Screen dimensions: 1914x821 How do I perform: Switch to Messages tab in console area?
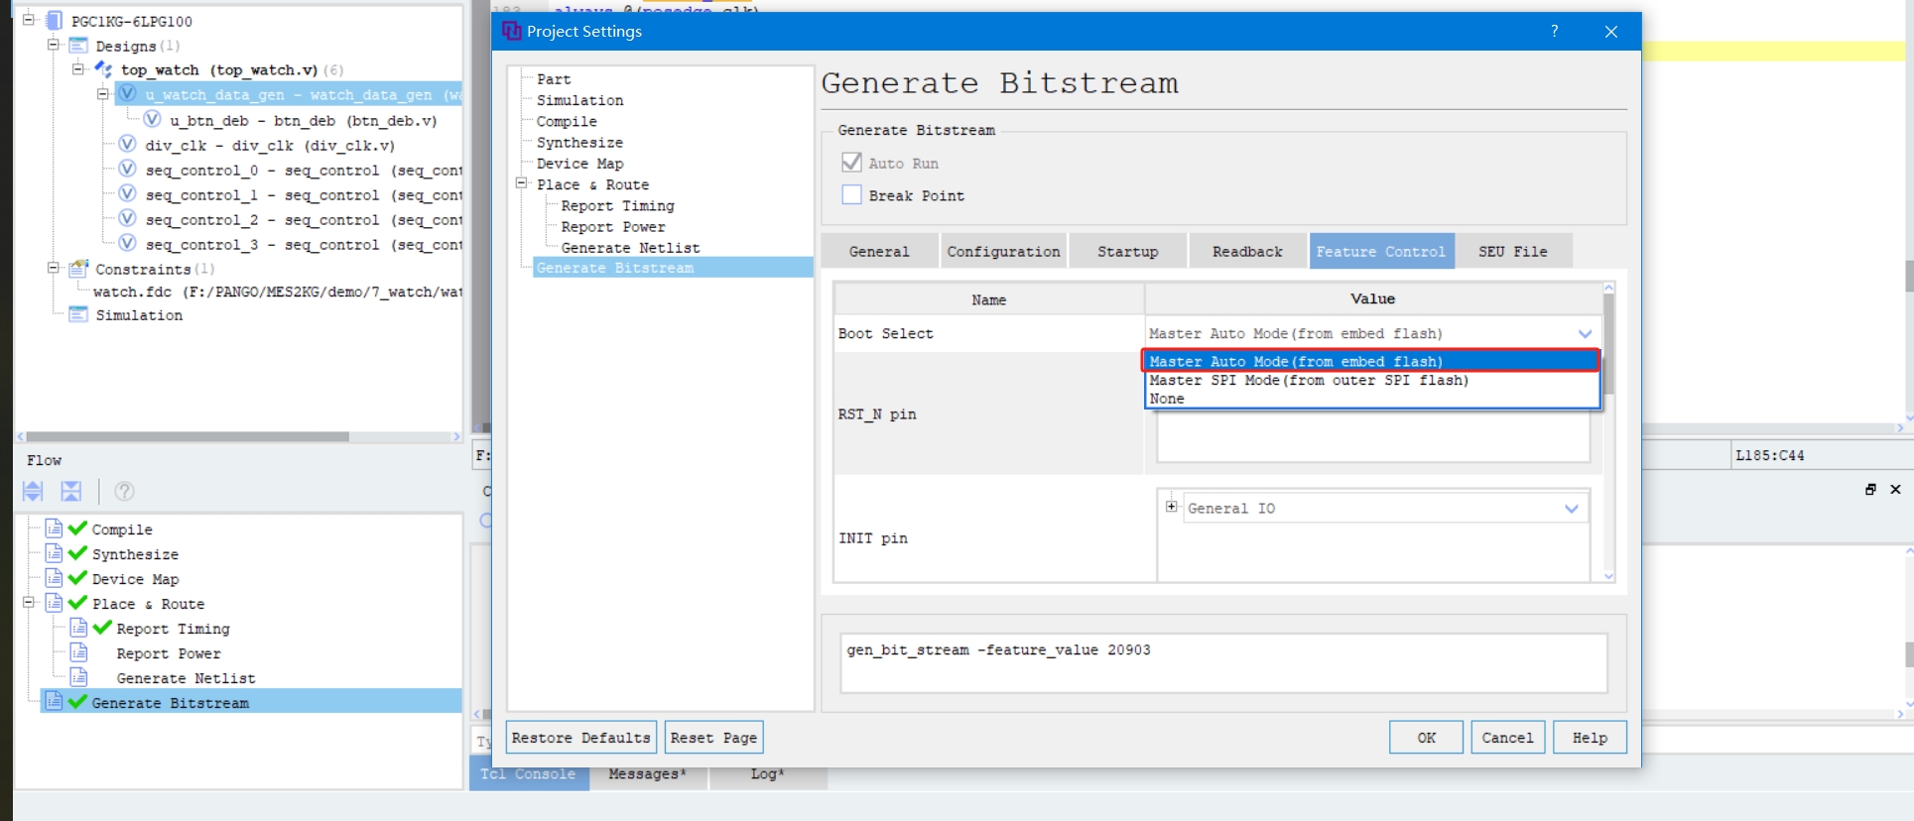click(647, 774)
